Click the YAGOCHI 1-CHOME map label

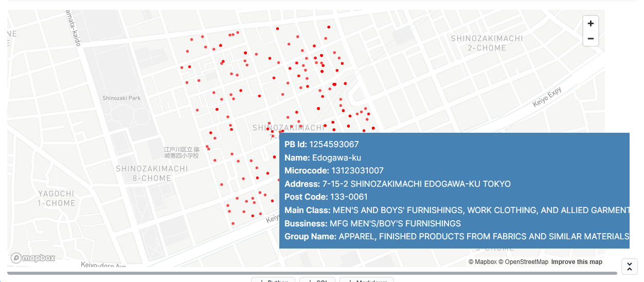[57, 198]
